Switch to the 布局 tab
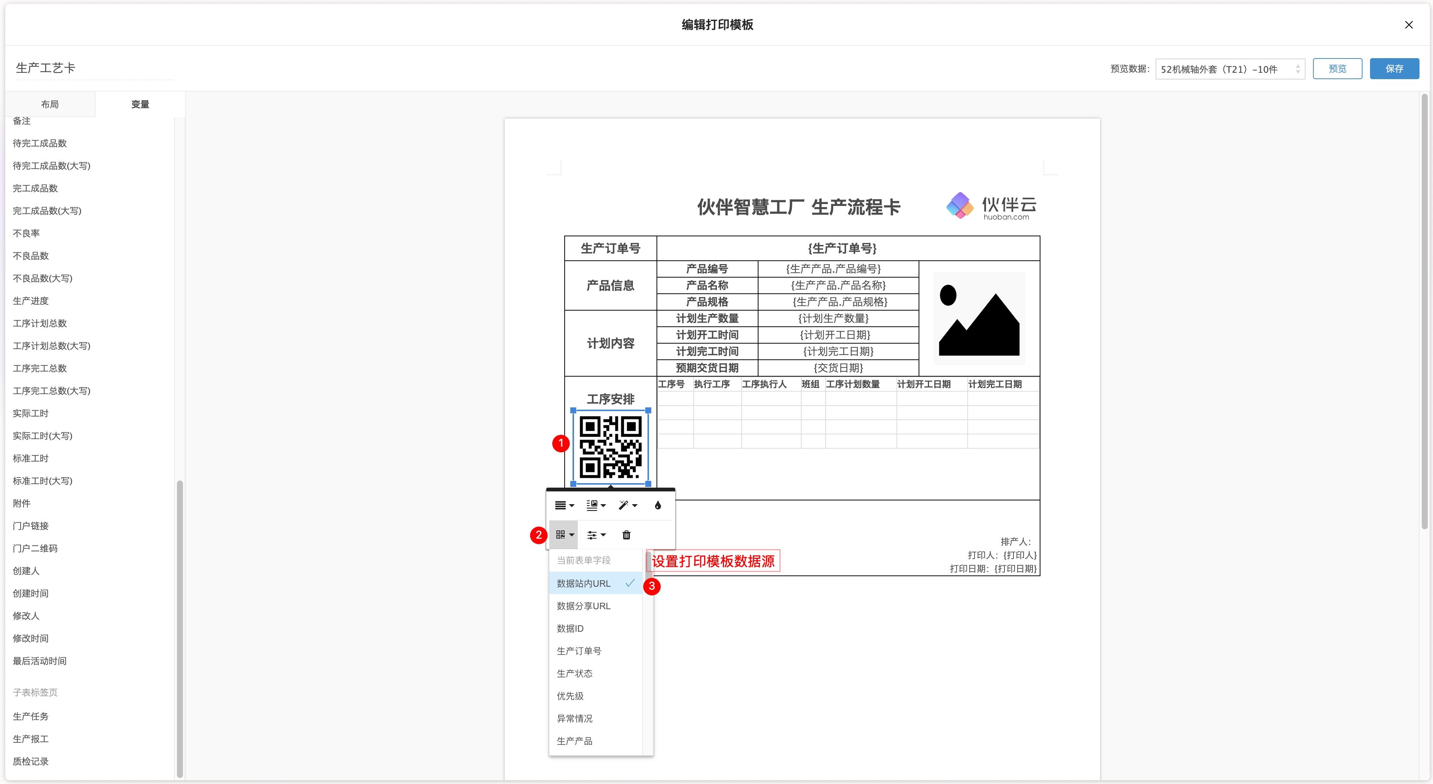The width and height of the screenshot is (1433, 784). [50, 104]
